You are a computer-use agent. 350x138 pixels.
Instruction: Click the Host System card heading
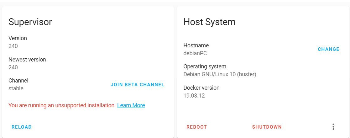tap(209, 22)
